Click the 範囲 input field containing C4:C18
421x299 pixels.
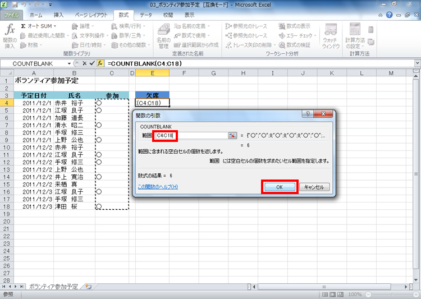191,136
